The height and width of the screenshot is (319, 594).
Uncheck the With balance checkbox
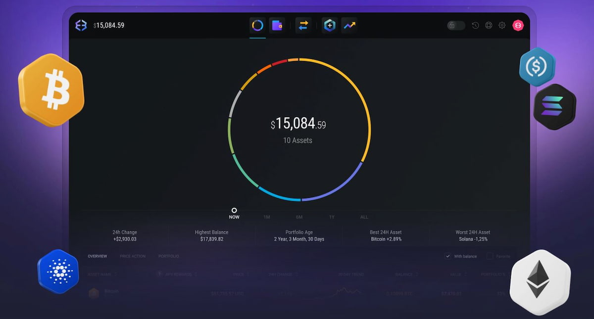(447, 256)
